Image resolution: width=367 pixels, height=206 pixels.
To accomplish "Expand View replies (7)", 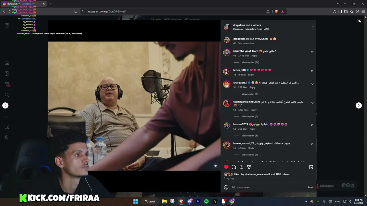I will point(250,94).
